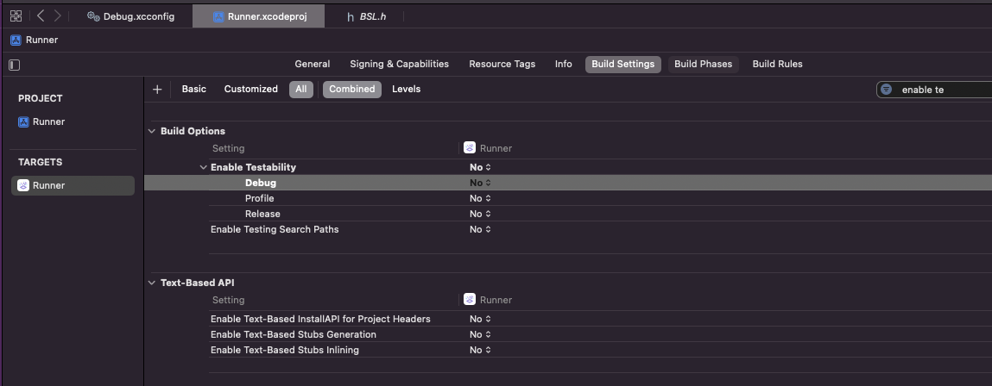
Task: Select the Debug configuration row label
Action: pyautogui.click(x=261, y=183)
